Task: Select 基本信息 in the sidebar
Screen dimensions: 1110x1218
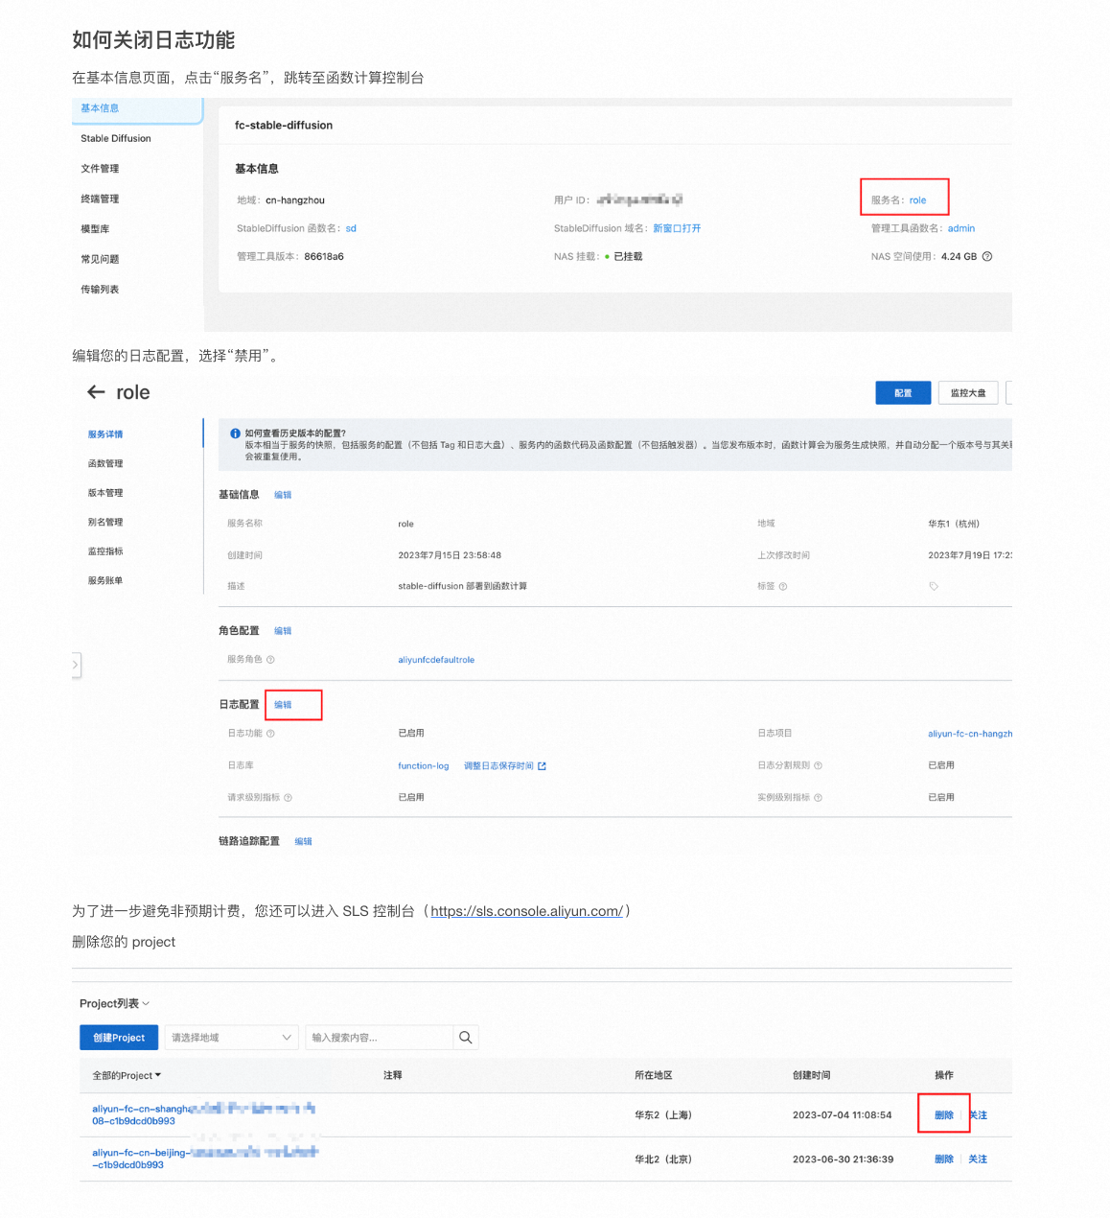Action: pyautogui.click(x=100, y=108)
